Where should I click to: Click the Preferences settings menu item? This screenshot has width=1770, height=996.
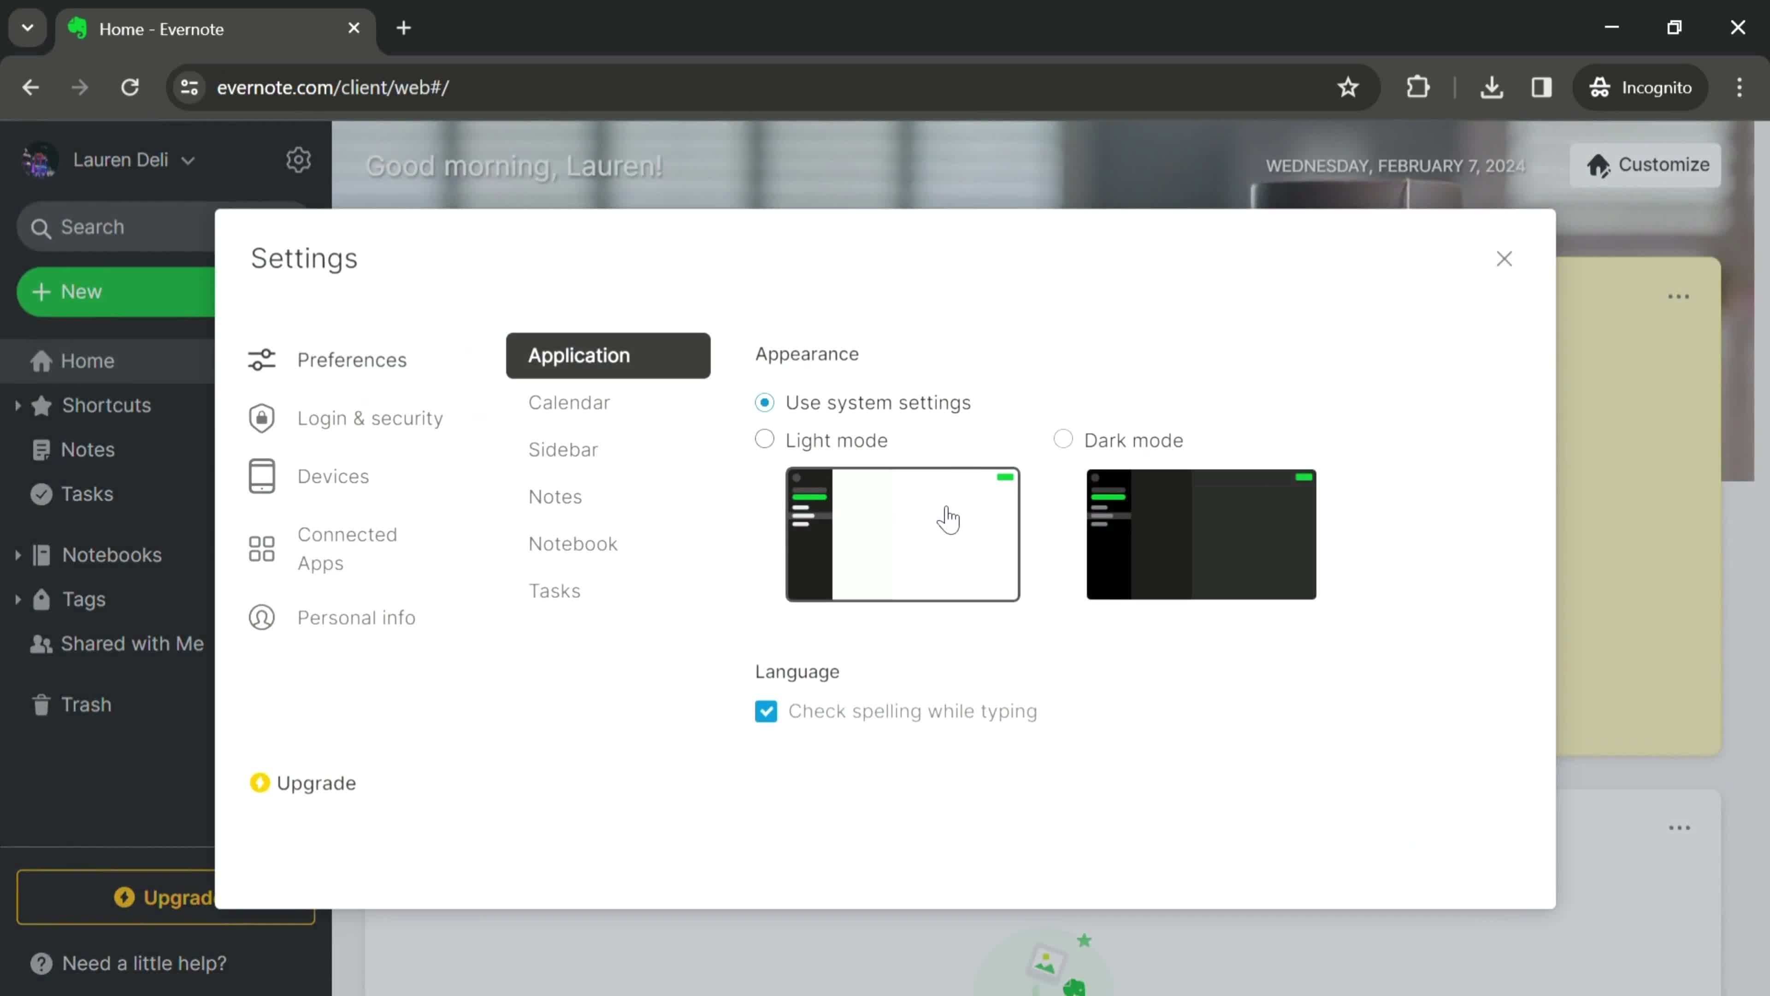click(351, 359)
